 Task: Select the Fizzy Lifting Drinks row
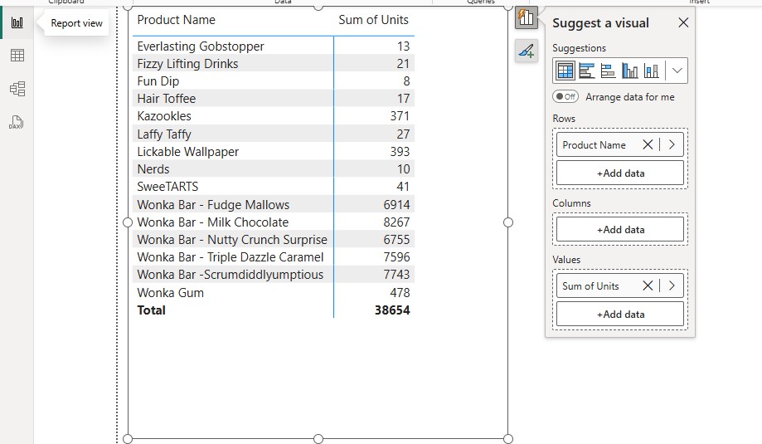[274, 64]
